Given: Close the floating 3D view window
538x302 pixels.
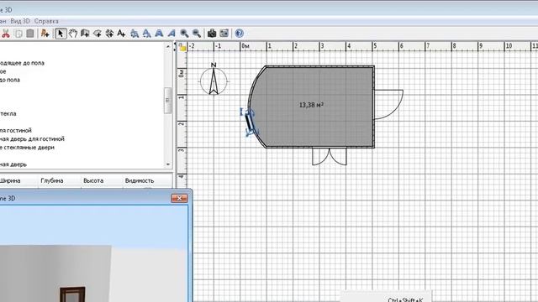Looking at the screenshot, I should click(x=179, y=198).
